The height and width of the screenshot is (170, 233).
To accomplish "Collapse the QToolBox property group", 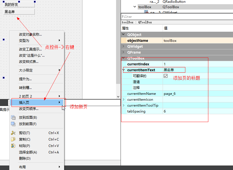I will pyautogui.click(x=123, y=58).
